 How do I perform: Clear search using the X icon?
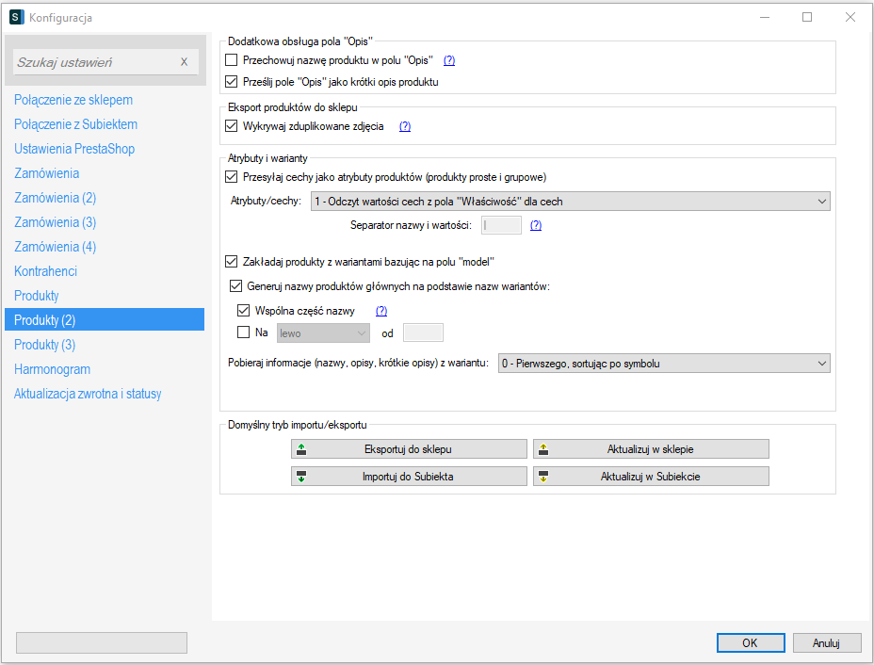(x=184, y=62)
